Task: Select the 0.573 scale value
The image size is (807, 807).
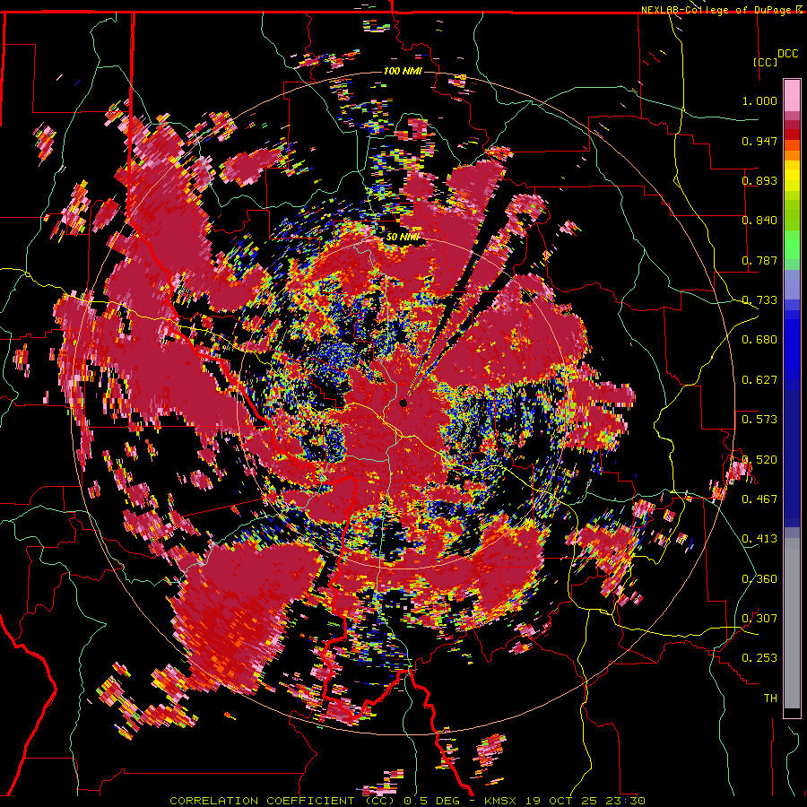Action: [759, 420]
